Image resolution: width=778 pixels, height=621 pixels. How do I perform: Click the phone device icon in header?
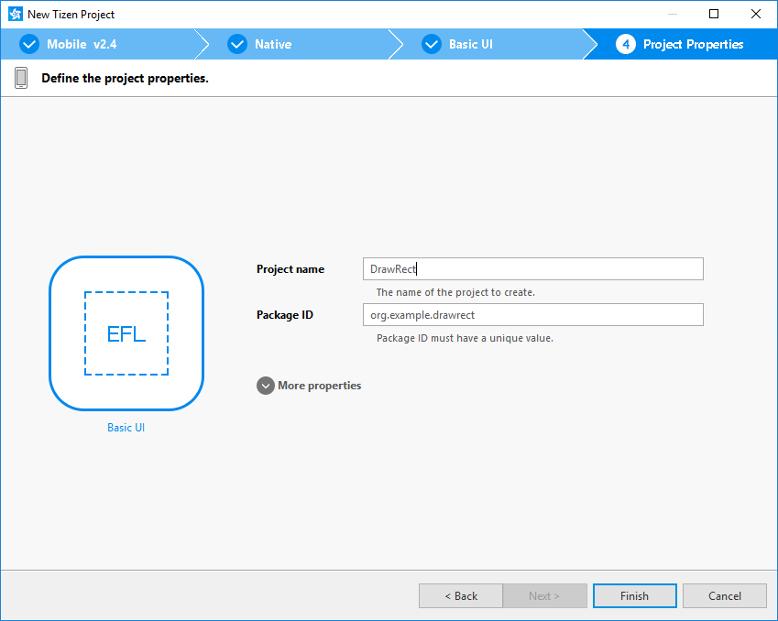click(21, 79)
